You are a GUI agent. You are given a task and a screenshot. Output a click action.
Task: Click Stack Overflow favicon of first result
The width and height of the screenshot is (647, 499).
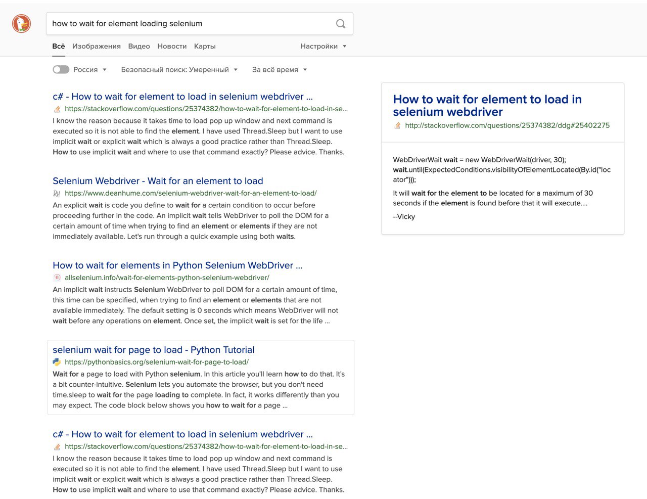(x=57, y=109)
